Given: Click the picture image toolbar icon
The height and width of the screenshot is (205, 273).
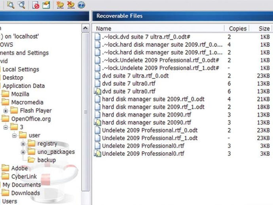Looking at the screenshot, I should (x=46, y=5).
